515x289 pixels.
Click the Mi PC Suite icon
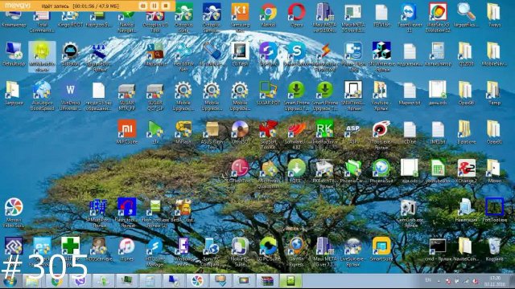(x=127, y=132)
